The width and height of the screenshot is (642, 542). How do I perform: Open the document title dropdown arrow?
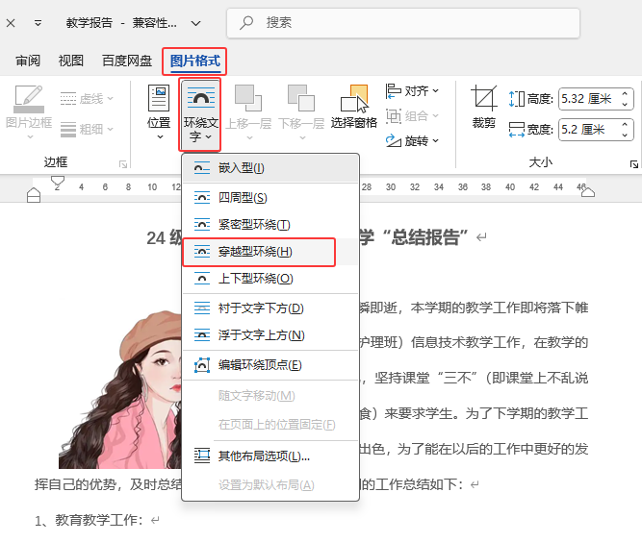pos(196,23)
